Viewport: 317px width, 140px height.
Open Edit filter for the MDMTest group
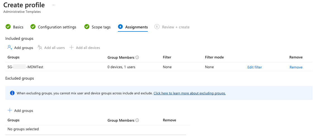[x=254, y=67]
